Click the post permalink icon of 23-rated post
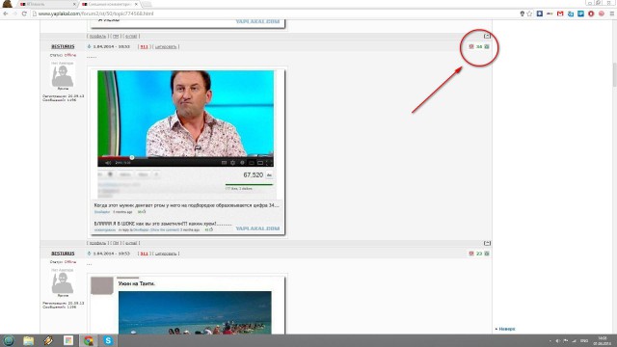 tap(89, 254)
